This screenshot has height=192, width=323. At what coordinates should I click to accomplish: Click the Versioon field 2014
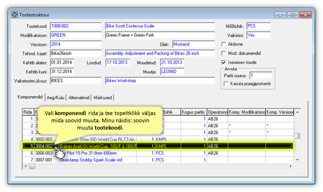[x=76, y=44]
